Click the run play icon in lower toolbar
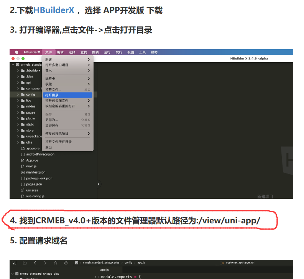Screen dimensions: 304x279 tap(66, 263)
